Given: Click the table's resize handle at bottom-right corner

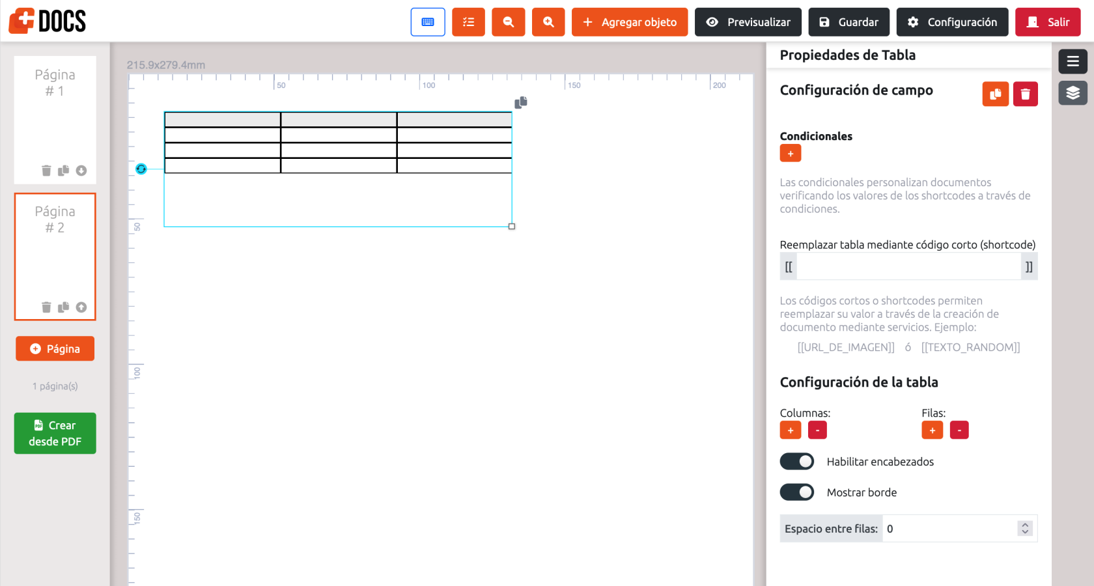Looking at the screenshot, I should pyautogui.click(x=512, y=227).
